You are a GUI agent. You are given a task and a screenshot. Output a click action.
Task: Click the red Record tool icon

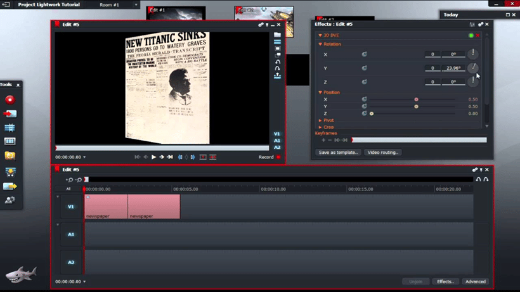pyautogui.click(x=10, y=99)
